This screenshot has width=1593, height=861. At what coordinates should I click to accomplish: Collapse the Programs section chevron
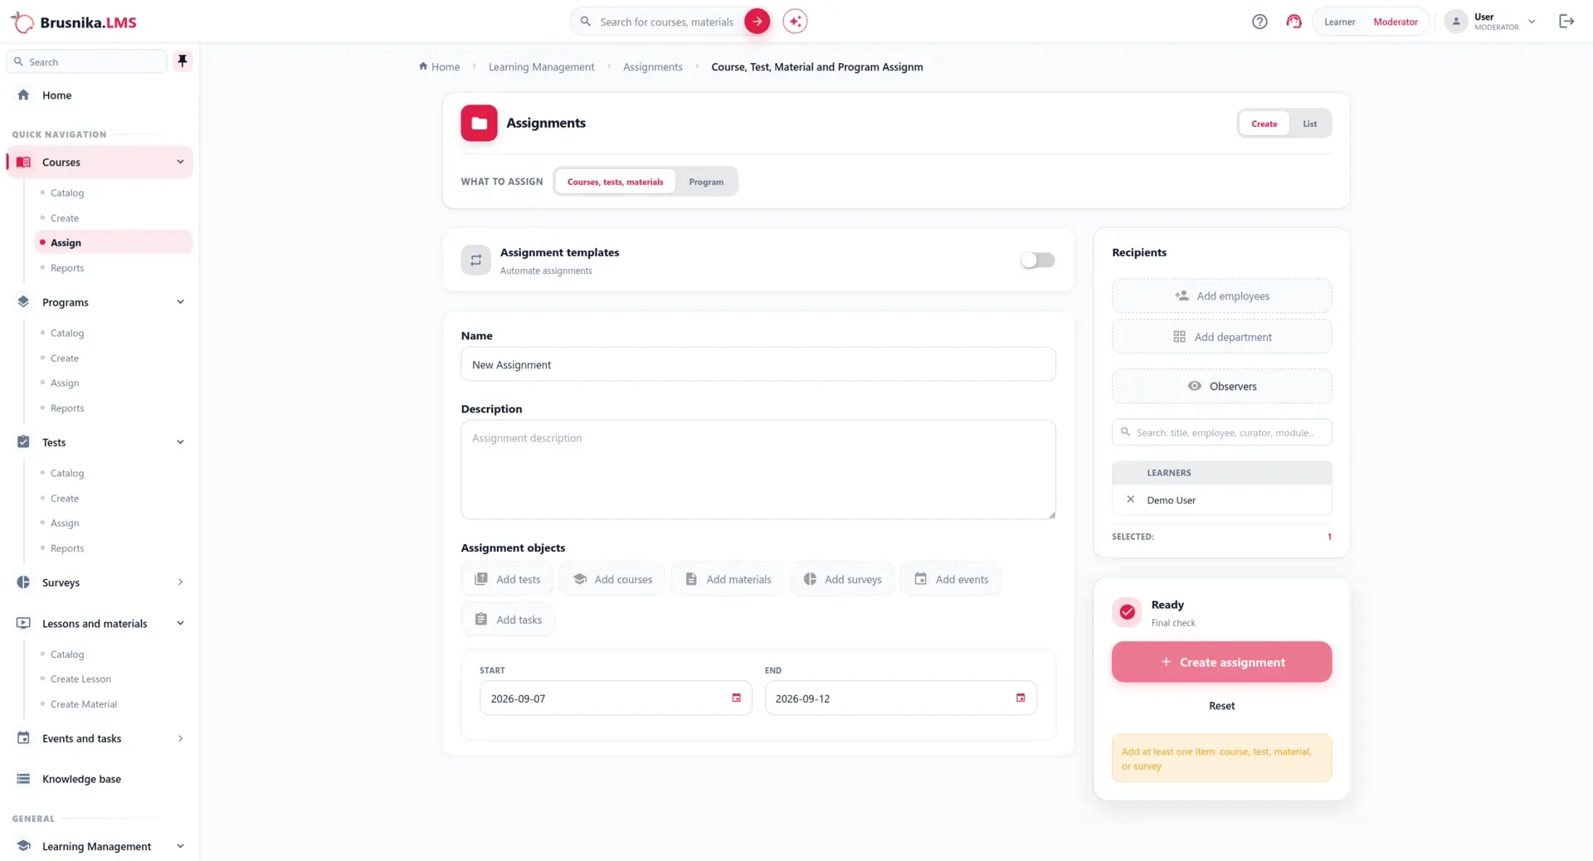[x=180, y=302]
